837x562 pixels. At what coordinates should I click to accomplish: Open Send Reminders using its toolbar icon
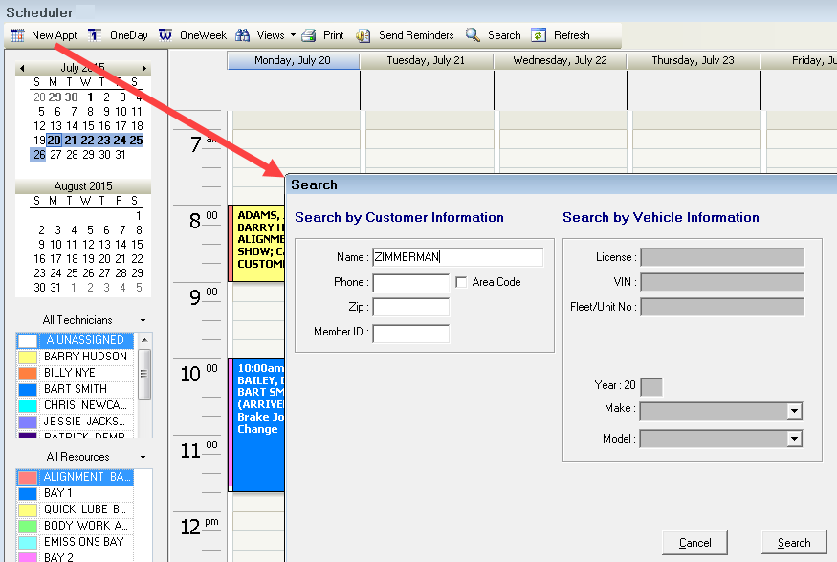pyautogui.click(x=363, y=34)
